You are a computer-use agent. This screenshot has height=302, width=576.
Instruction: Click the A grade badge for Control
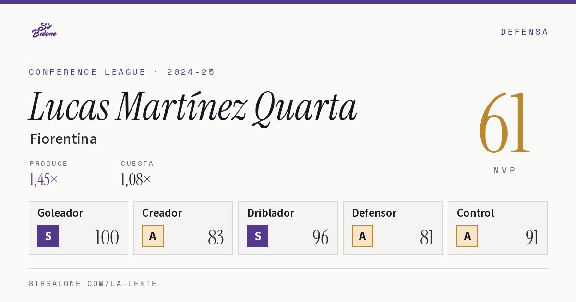point(467,236)
